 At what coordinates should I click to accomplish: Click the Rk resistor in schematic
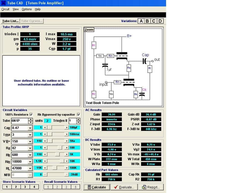coord(136,94)
